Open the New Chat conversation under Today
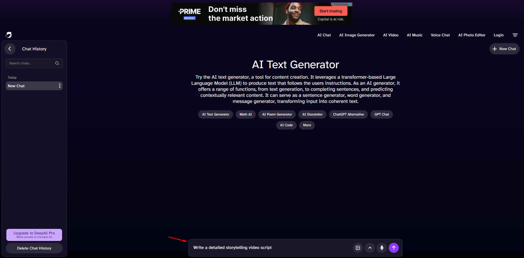The image size is (524, 258). point(28,86)
